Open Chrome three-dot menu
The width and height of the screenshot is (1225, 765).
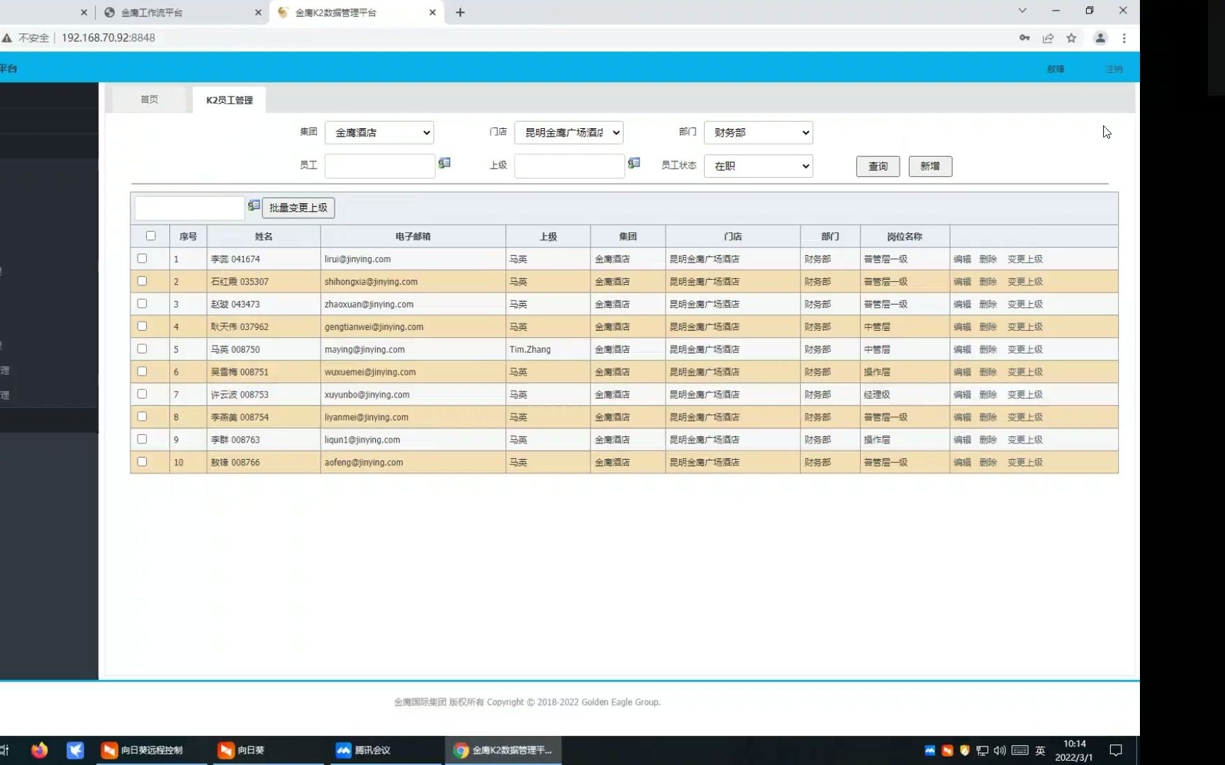pos(1124,38)
